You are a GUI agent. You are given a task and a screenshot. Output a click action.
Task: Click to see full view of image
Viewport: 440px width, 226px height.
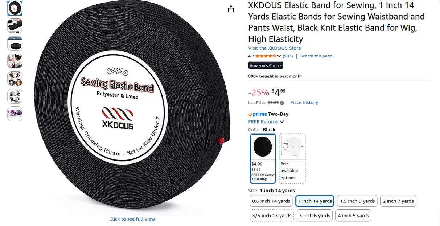[x=132, y=219]
